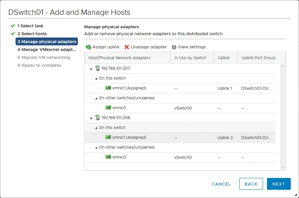This screenshot has height=198, width=299.
Task: Select the Manage physical adapters step
Action: pyautogui.click(x=47, y=41)
